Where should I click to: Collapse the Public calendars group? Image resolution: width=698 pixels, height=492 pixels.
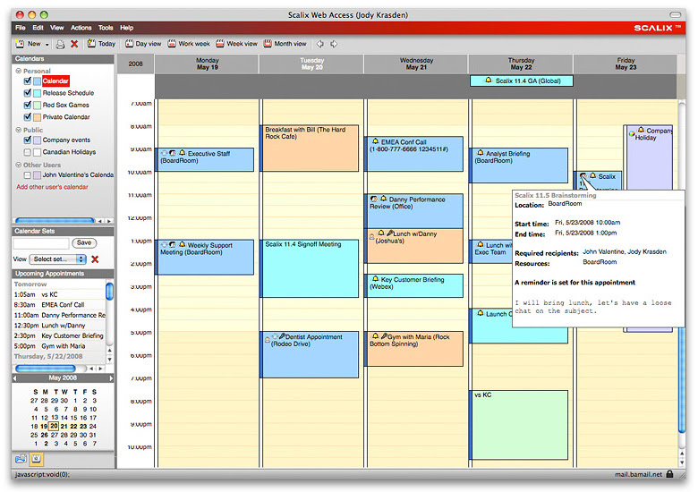click(19, 130)
